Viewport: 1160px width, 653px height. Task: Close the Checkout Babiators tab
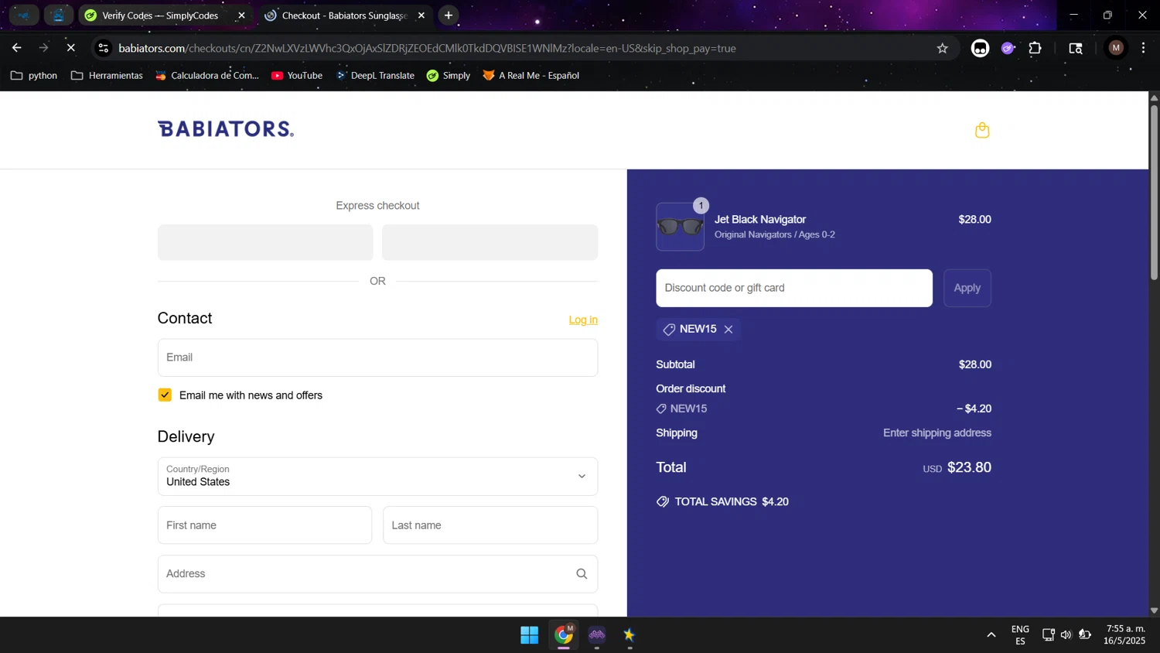[x=421, y=15]
